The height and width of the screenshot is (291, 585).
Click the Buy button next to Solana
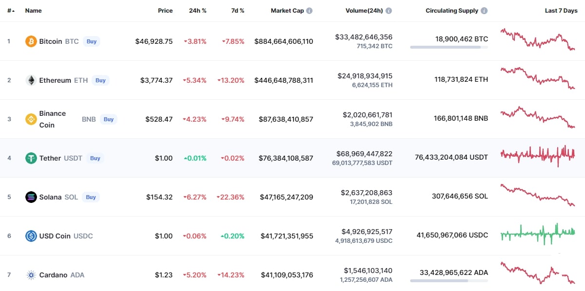click(x=91, y=197)
